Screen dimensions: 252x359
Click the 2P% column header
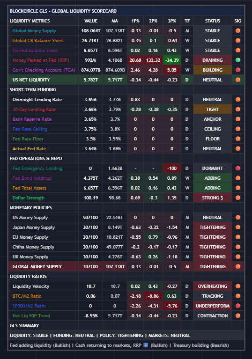point(153,21)
